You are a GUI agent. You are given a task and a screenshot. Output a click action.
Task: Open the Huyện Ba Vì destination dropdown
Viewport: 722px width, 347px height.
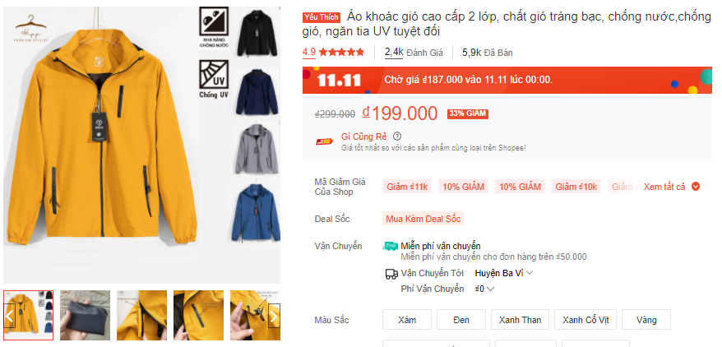504,273
